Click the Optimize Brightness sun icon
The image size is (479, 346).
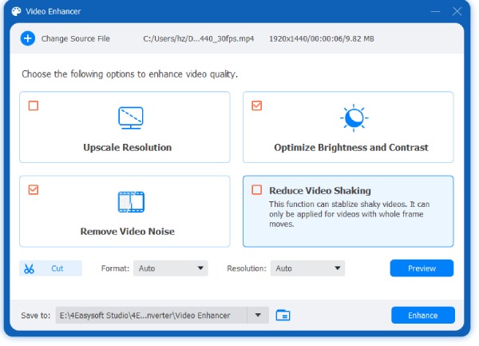click(x=352, y=117)
